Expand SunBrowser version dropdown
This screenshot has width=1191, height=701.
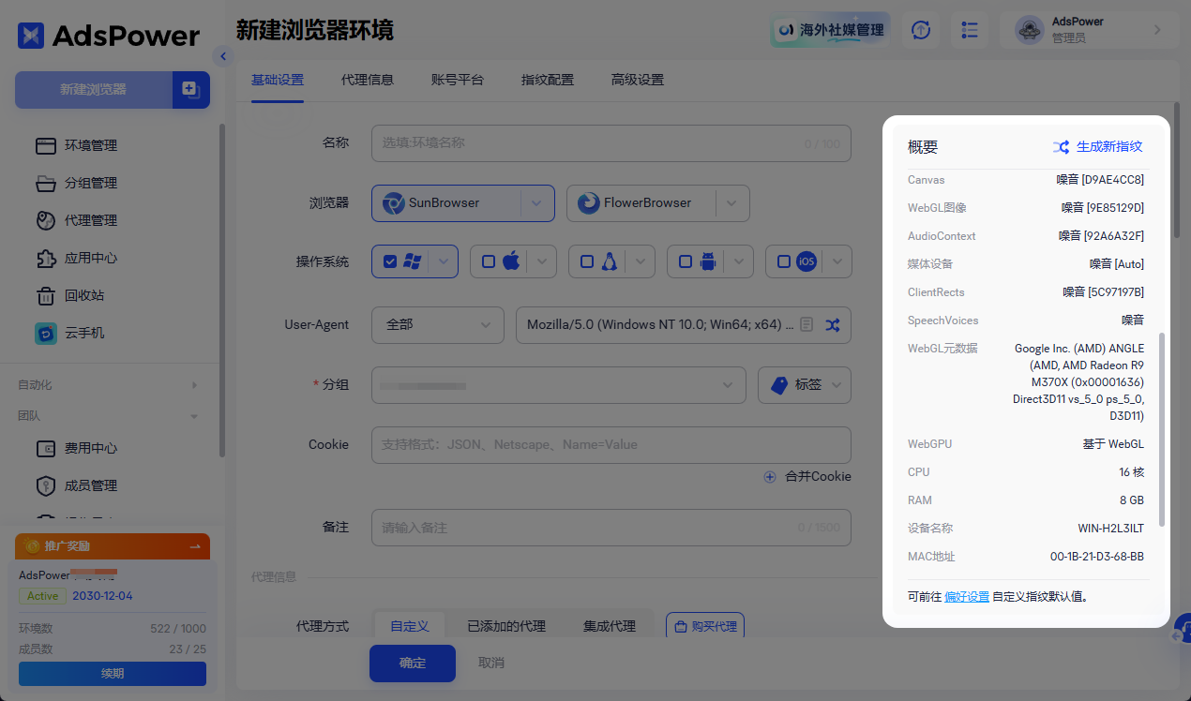[x=536, y=202]
